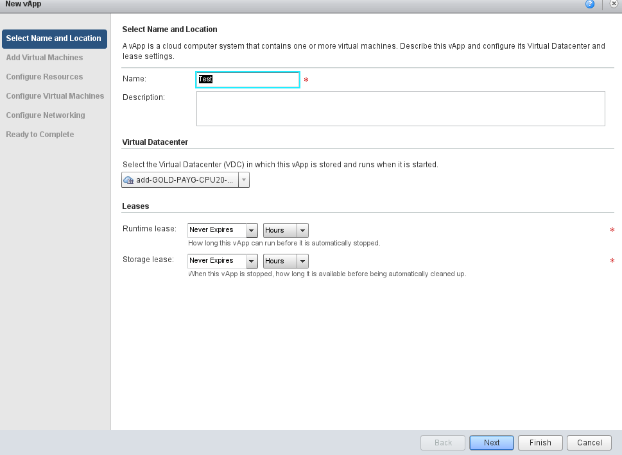Viewport: 622px width, 455px height.
Task: Open the Add Virtual Machines step
Action: [44, 58]
